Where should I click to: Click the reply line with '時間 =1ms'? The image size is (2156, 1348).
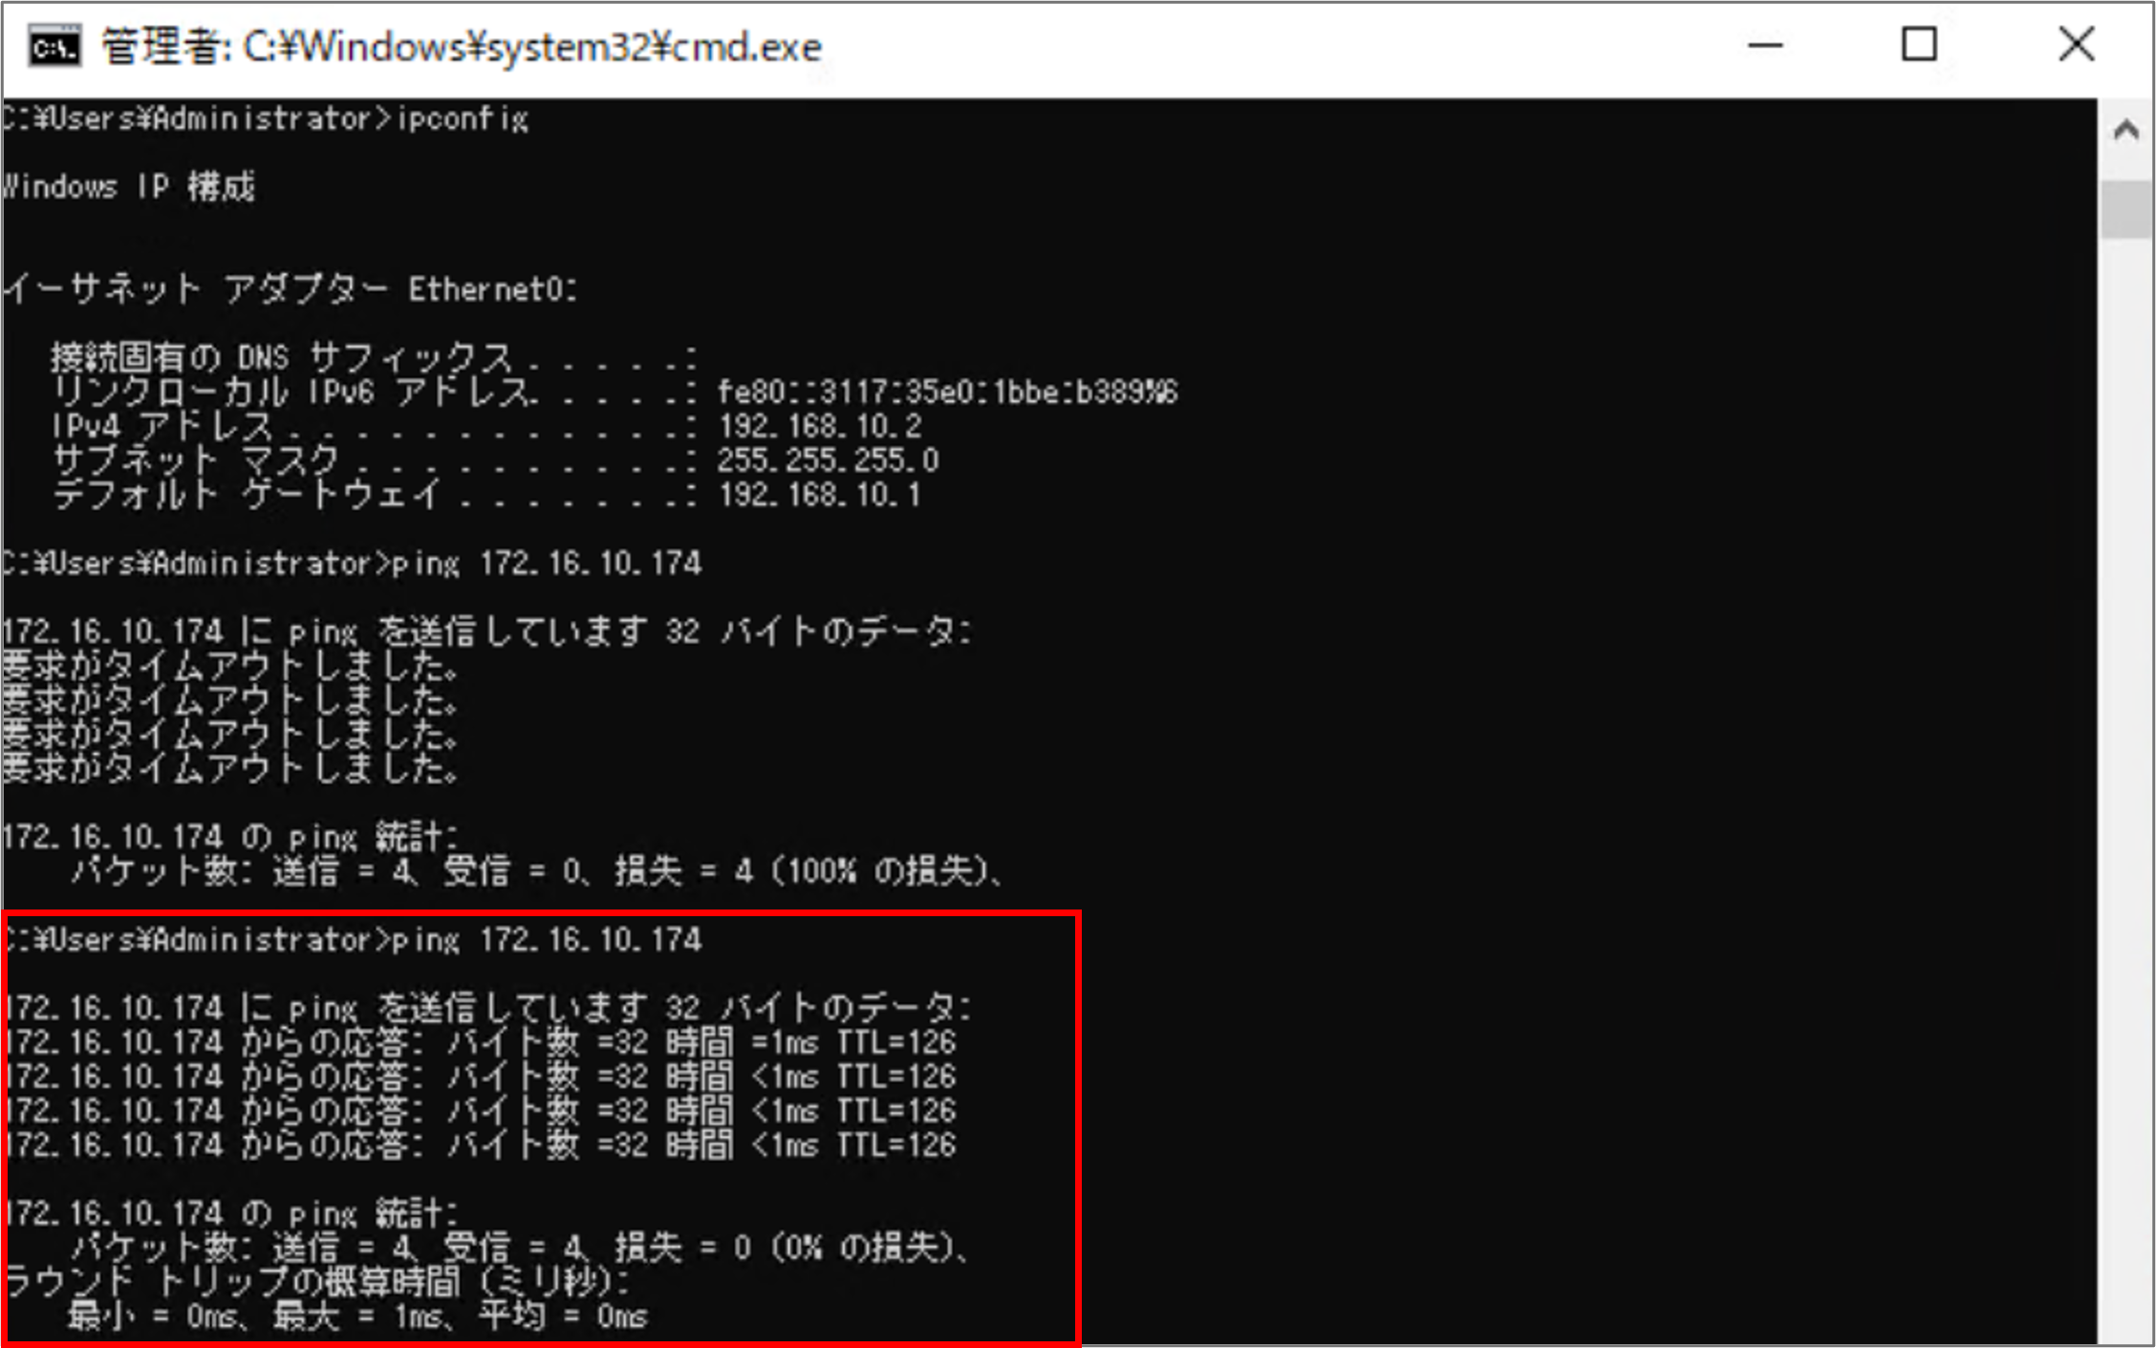pos(481,1042)
